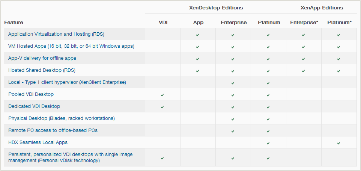The height and width of the screenshot is (171, 361).
Task: Select App-V delivery for offline apps link
Action: point(42,58)
